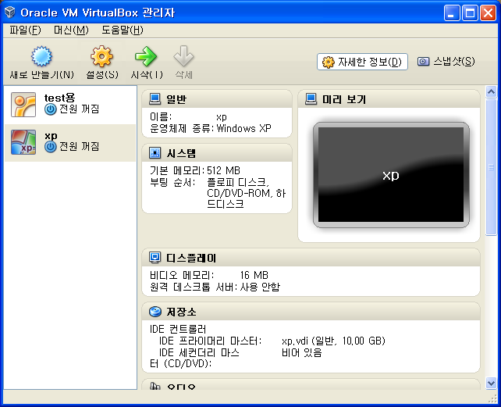Maximize the VirtualBox 관리자 window
The height and width of the screenshot is (407, 501).
click(x=470, y=12)
